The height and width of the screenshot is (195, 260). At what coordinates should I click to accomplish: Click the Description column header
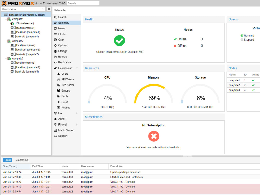[184, 166]
